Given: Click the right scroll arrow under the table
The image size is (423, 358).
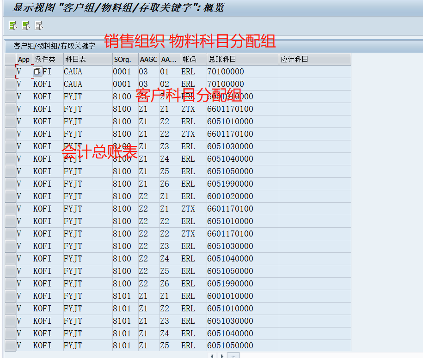Looking at the screenshot, I should [x=222, y=355].
